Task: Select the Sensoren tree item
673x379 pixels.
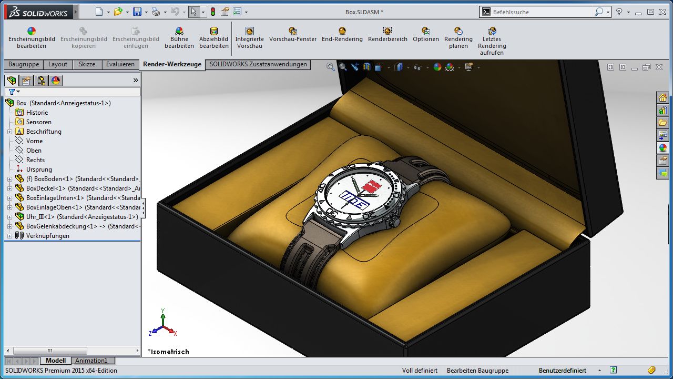Action: (x=38, y=122)
